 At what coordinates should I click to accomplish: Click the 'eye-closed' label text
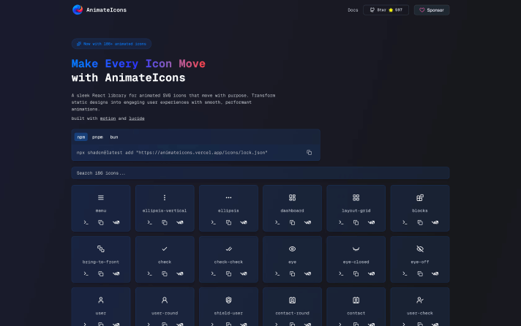click(356, 262)
